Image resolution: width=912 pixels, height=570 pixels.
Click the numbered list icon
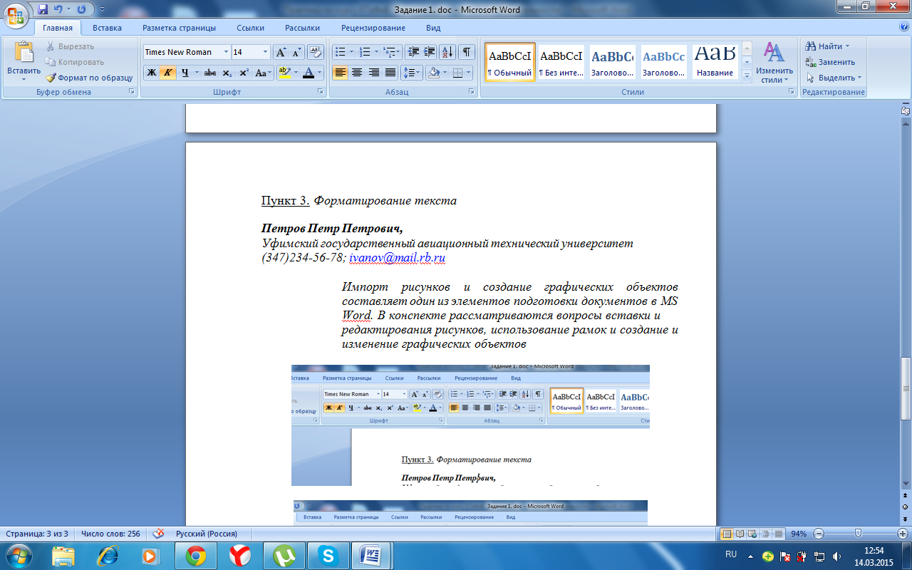coord(365,52)
